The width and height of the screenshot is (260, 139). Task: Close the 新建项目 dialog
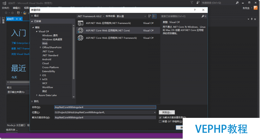click(203, 10)
